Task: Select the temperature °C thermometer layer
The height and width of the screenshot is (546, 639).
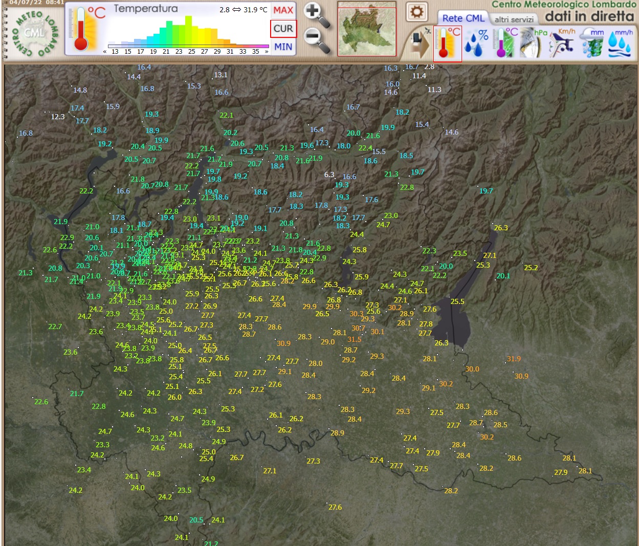Action: click(448, 43)
